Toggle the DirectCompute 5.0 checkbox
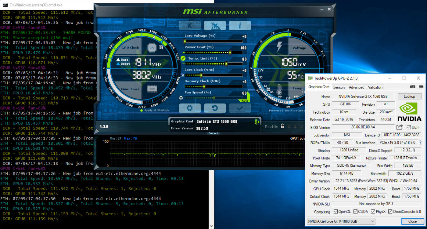The image size is (427, 229). [x=390, y=212]
